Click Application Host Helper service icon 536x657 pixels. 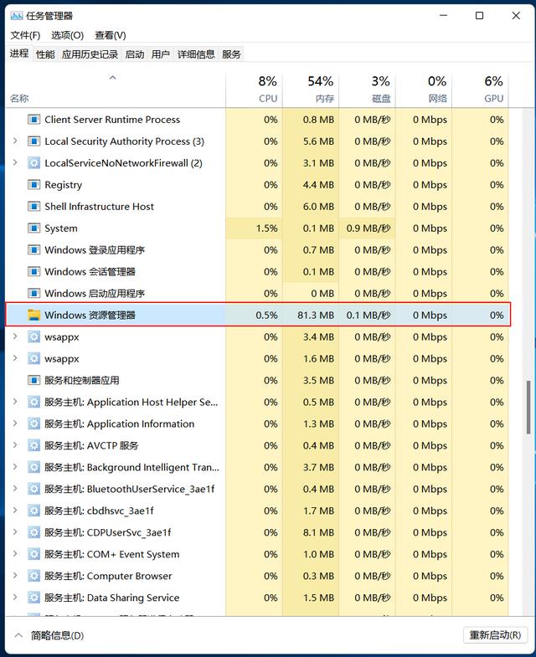(33, 403)
